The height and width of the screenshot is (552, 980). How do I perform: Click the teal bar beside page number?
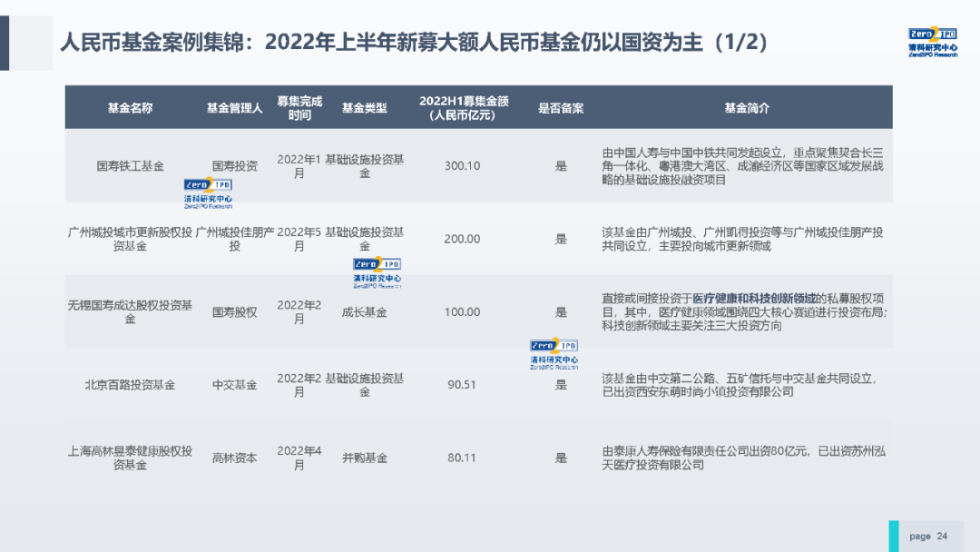pos(893,536)
